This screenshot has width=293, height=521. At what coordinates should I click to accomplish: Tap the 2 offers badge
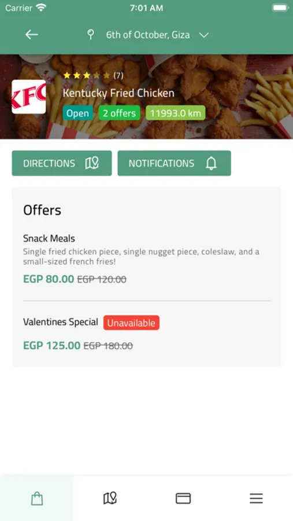119,113
